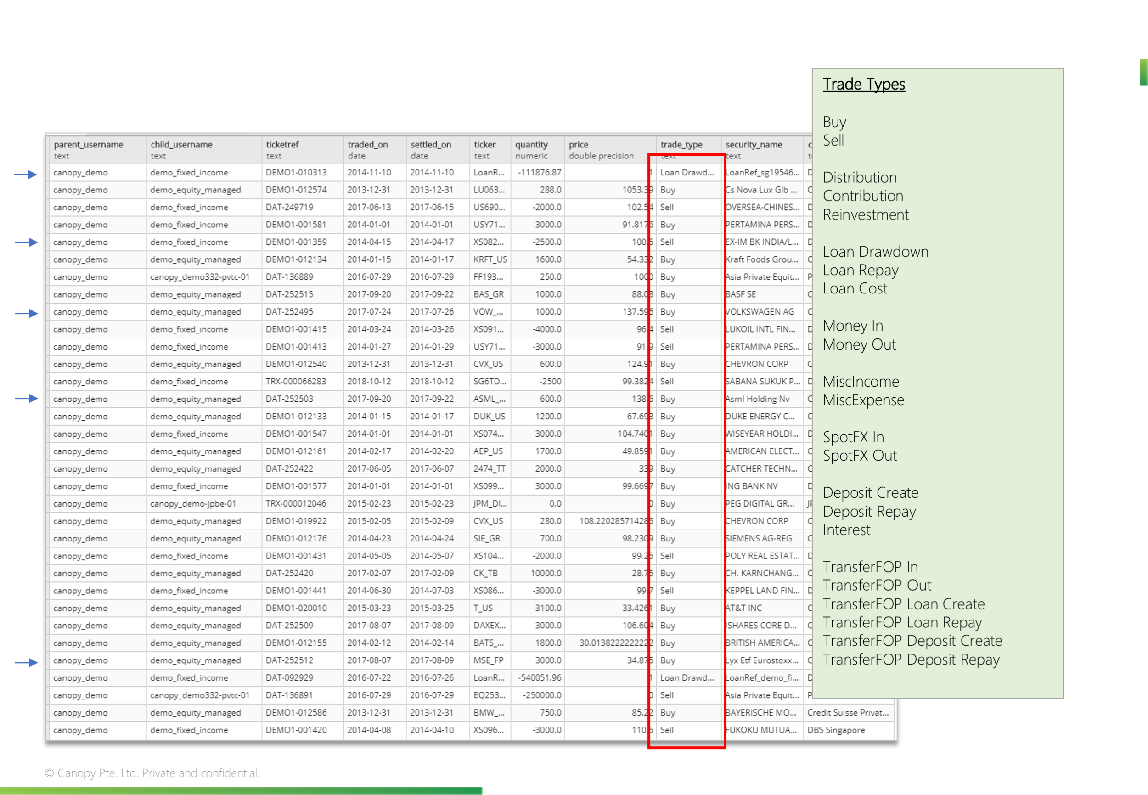Click the Trade Types underlined heading
The height and width of the screenshot is (795, 1148).
[864, 85]
